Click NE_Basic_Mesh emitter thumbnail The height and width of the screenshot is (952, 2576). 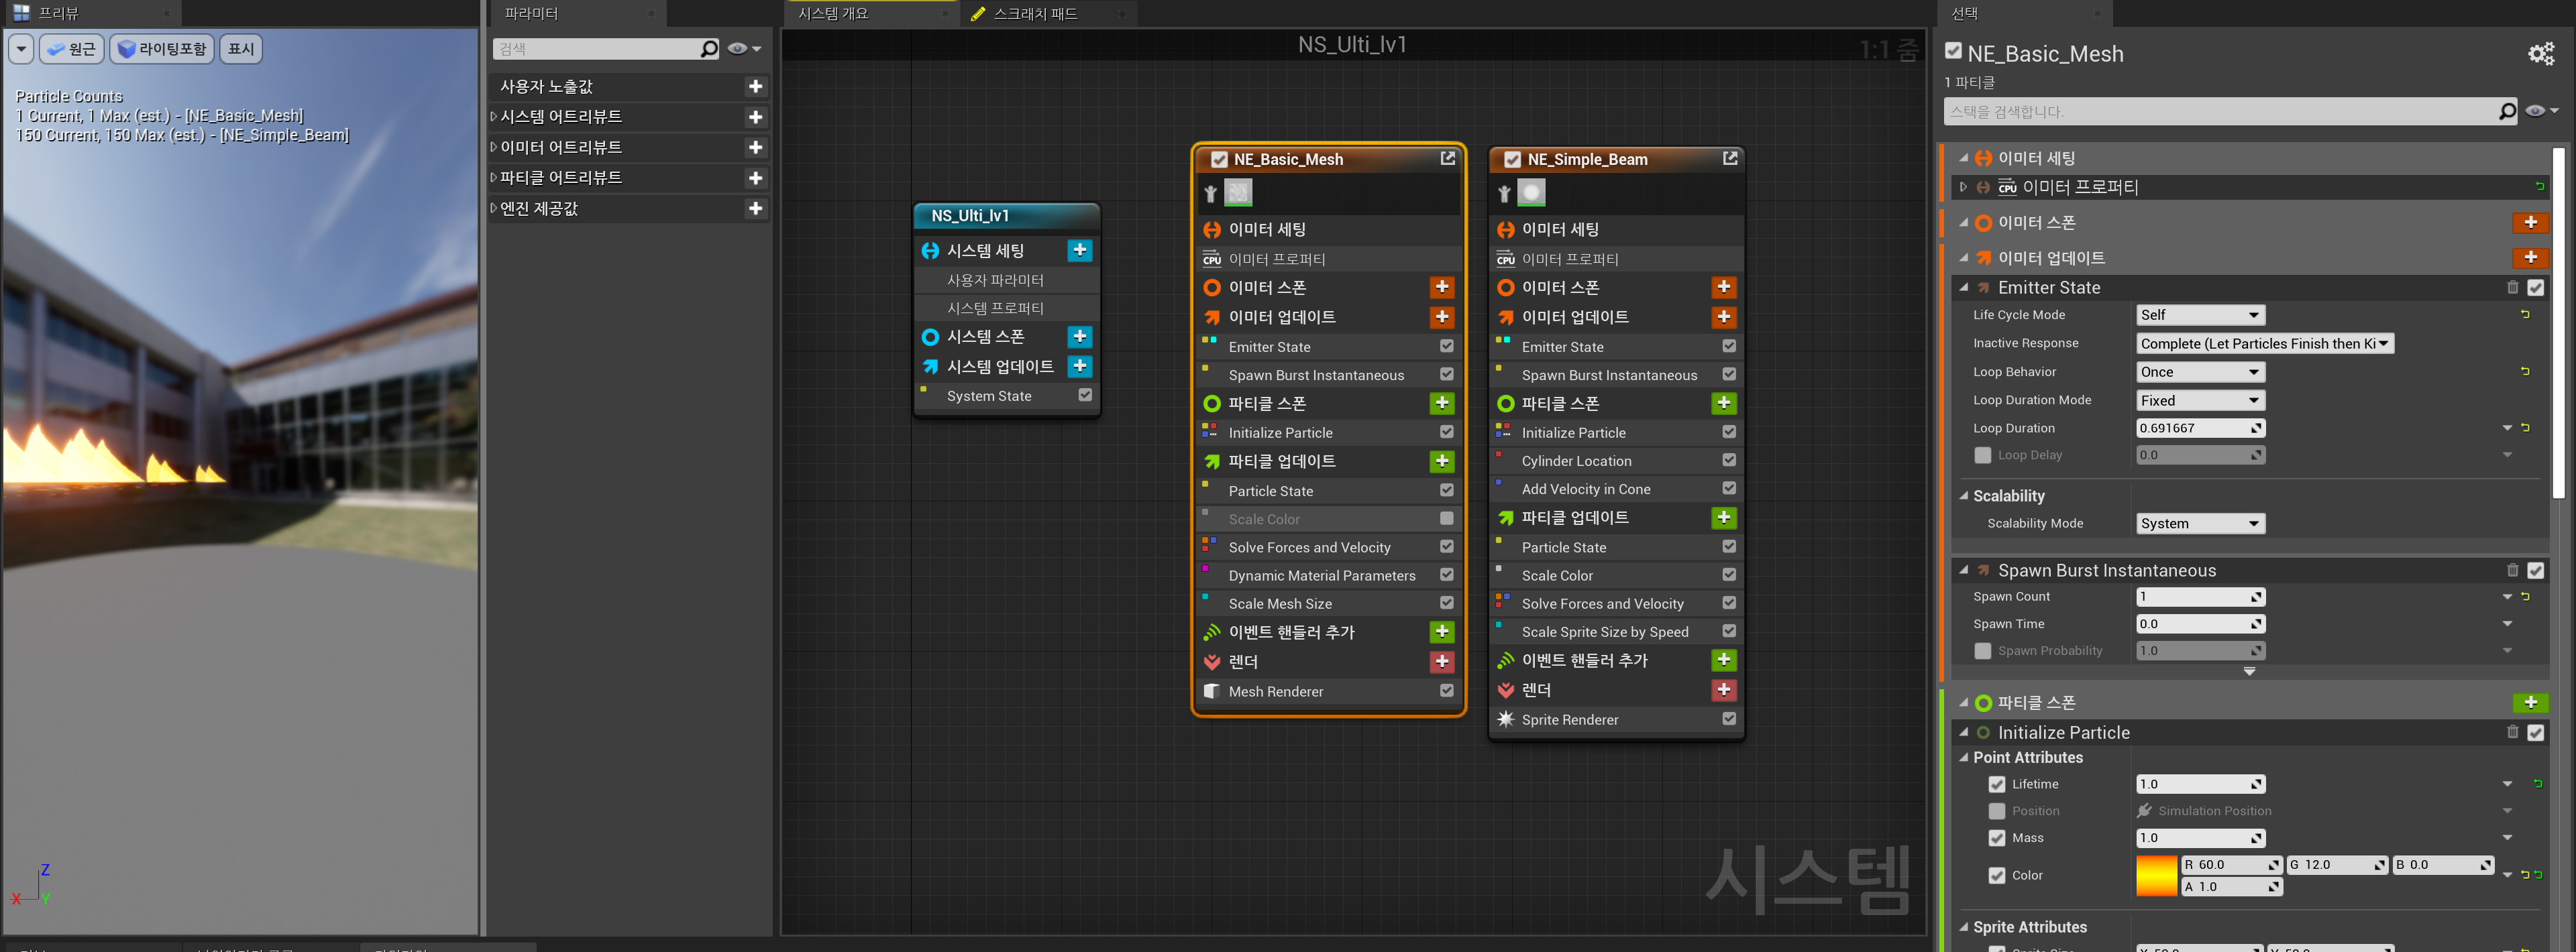pyautogui.click(x=1238, y=193)
